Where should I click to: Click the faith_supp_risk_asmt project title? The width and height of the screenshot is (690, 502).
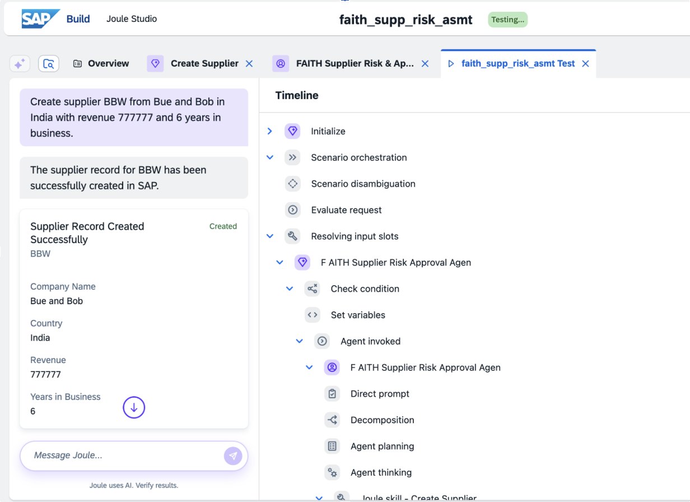click(406, 20)
